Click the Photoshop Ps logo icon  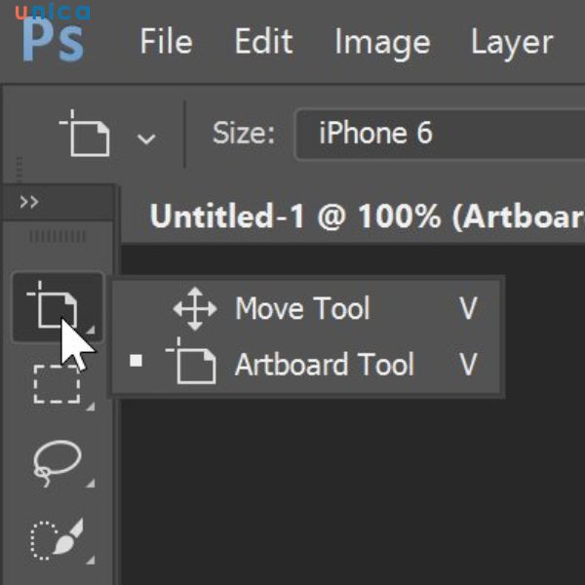53,41
